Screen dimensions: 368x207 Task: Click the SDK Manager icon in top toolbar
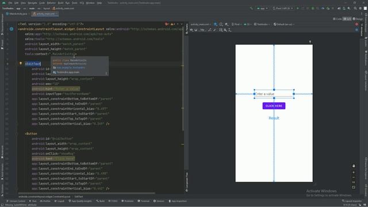tap(349, 8)
